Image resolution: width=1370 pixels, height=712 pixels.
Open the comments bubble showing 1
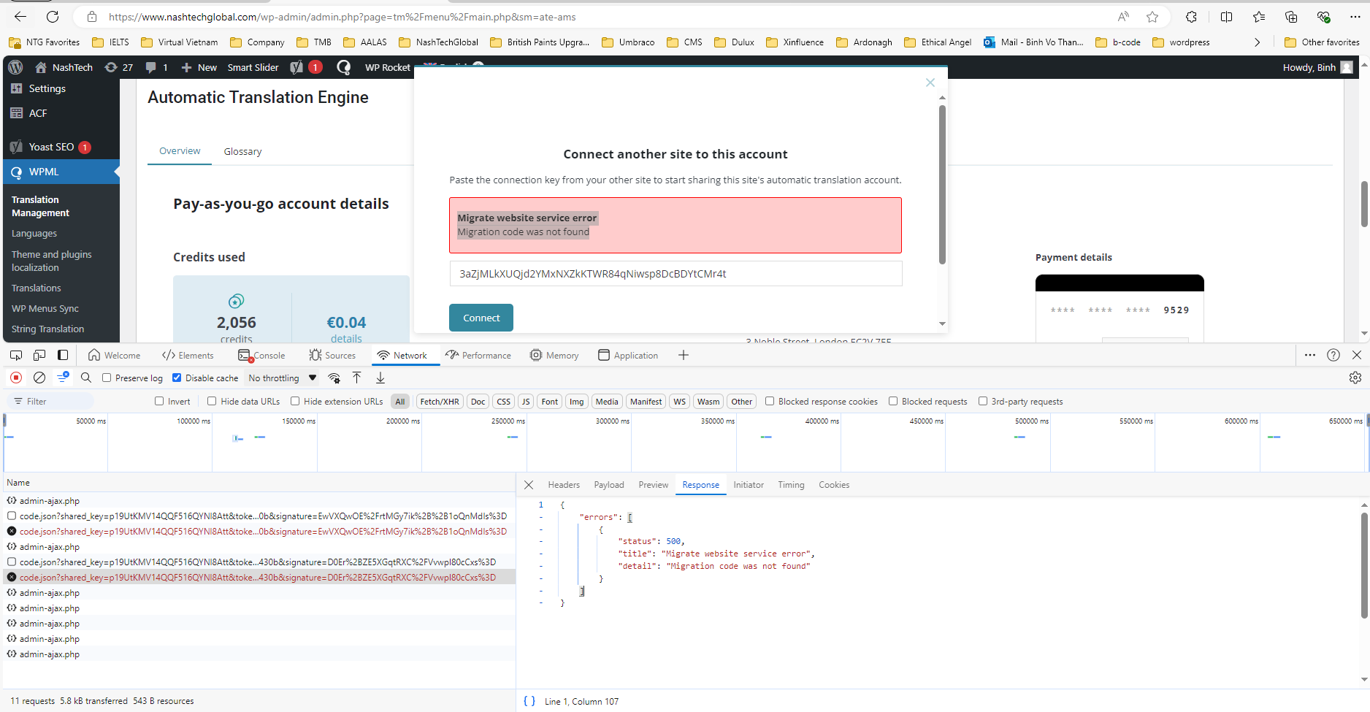[x=157, y=67]
